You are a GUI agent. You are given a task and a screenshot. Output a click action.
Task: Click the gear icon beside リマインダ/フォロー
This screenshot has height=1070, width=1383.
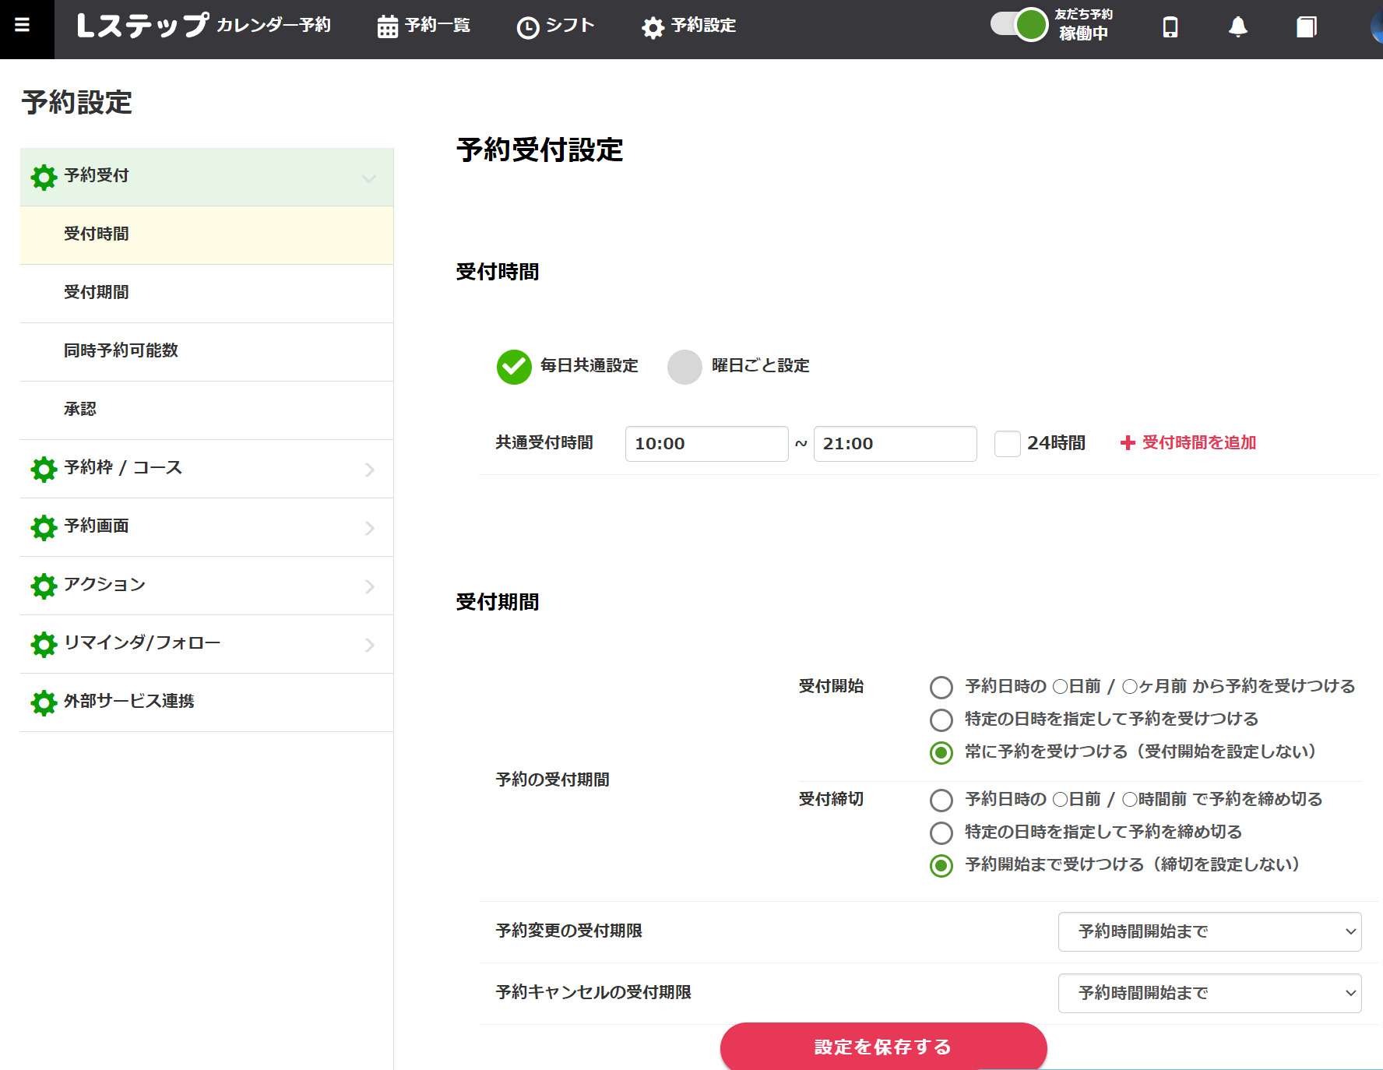(x=44, y=644)
